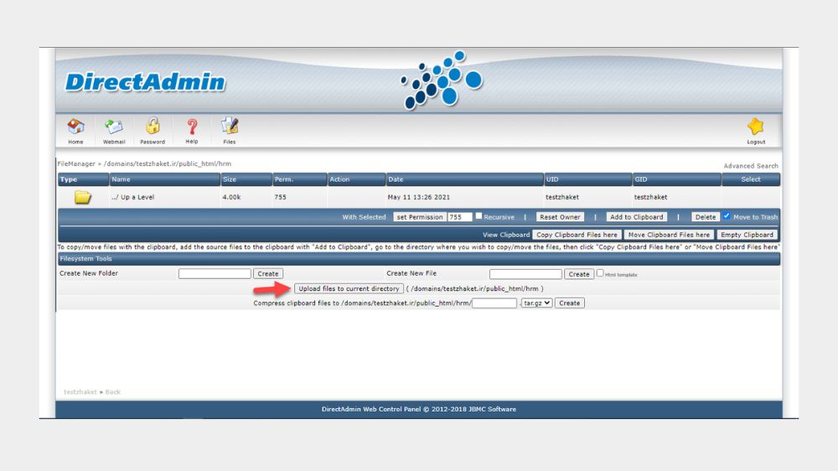Viewport: 838px width, 471px height.
Task: Click the testzhaket GID cell
Action: [650, 197]
